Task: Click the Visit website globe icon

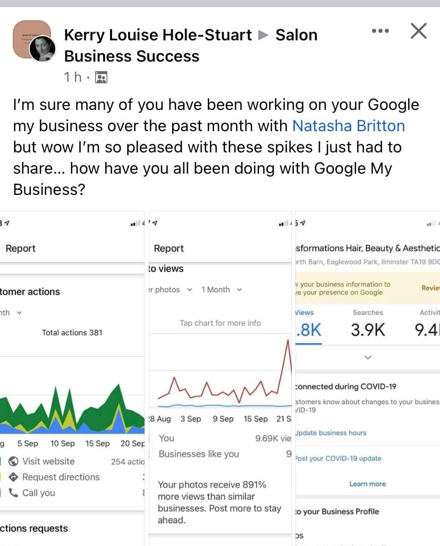Action: [x=14, y=461]
